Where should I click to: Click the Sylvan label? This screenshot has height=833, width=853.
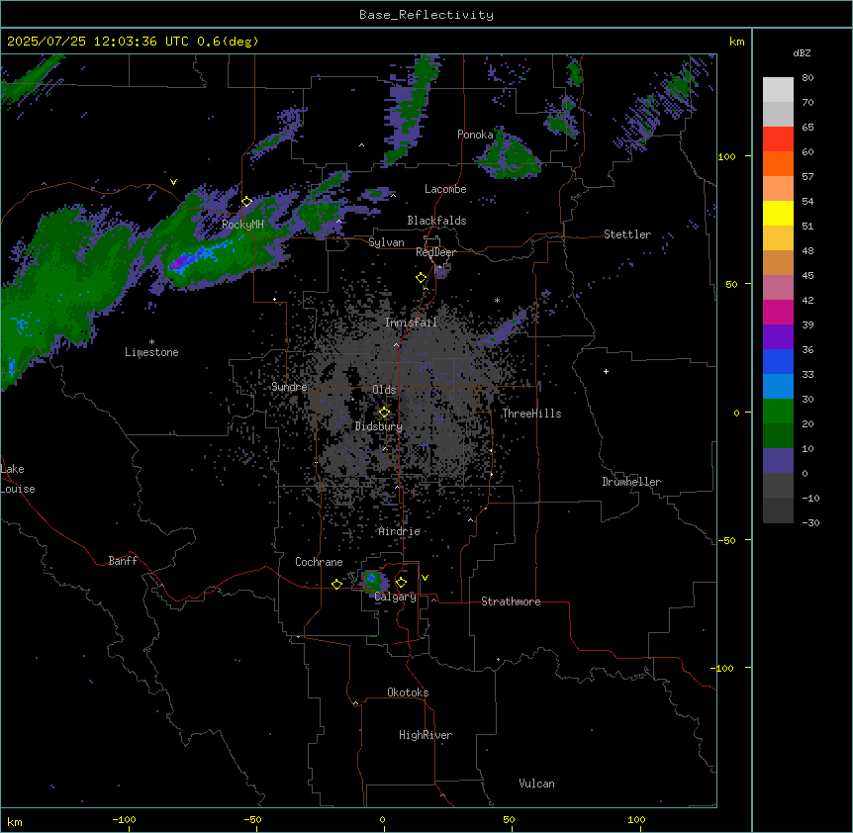(386, 242)
